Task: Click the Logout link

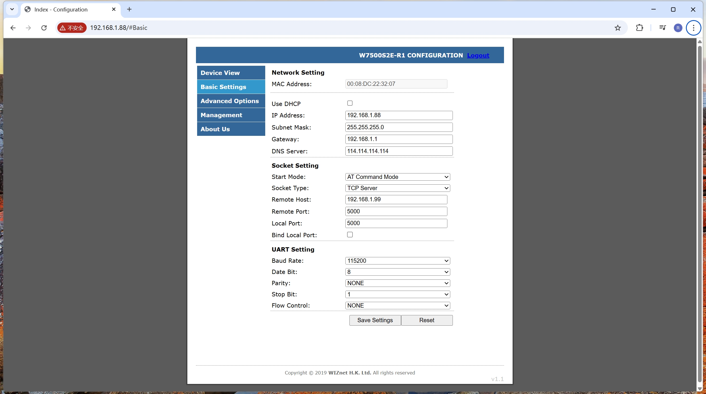Action: (478, 55)
